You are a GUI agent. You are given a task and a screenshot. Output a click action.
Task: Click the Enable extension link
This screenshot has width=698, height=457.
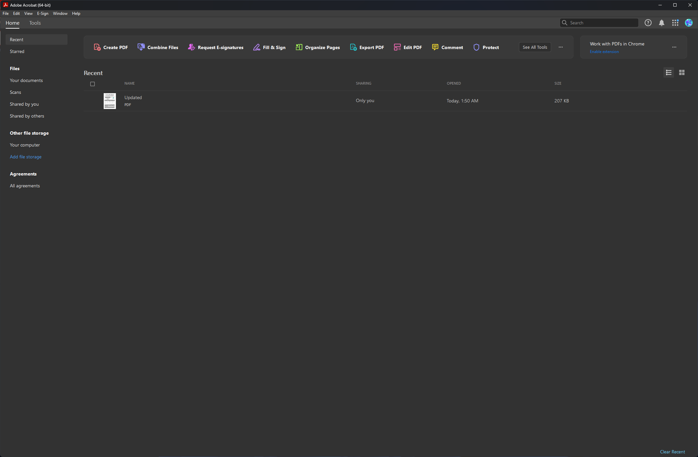pos(604,52)
